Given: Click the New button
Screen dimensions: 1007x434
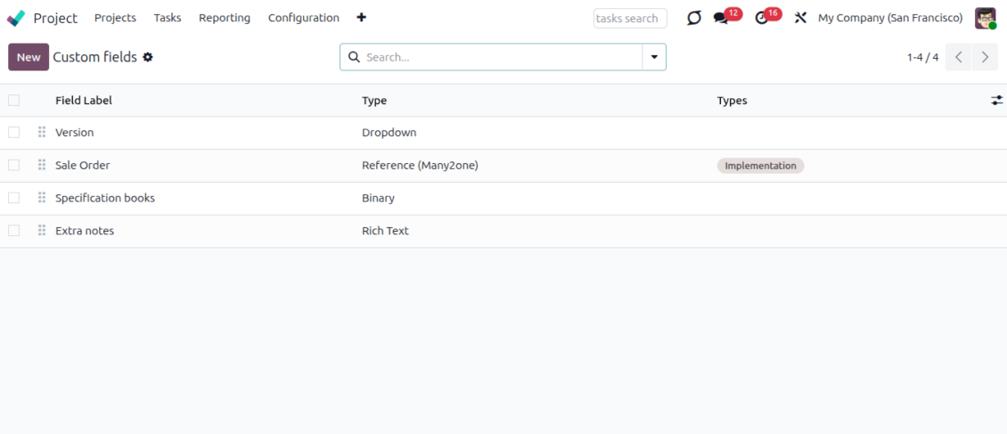Looking at the screenshot, I should [29, 57].
